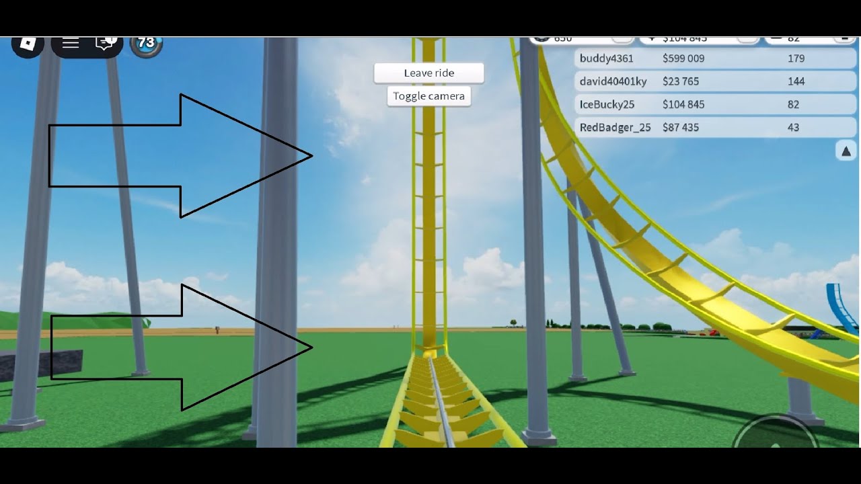Click RedBadger_25's score of 43
The height and width of the screenshot is (484, 861).
[x=794, y=127]
